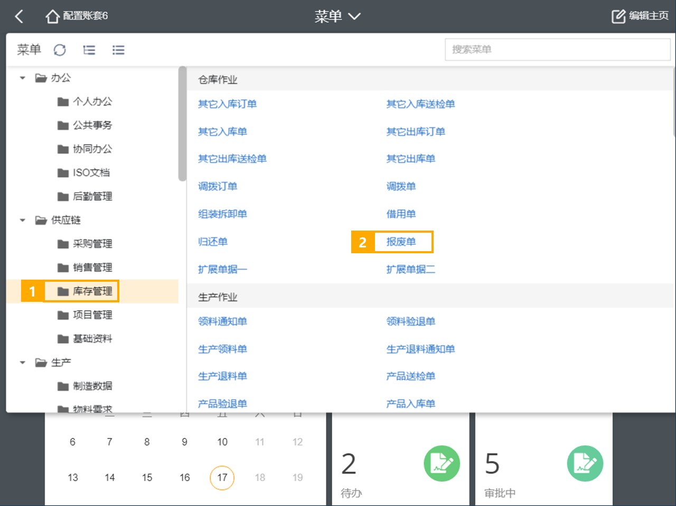The image size is (676, 506).
Task: Click the green icon on 待办 card
Action: (442, 464)
